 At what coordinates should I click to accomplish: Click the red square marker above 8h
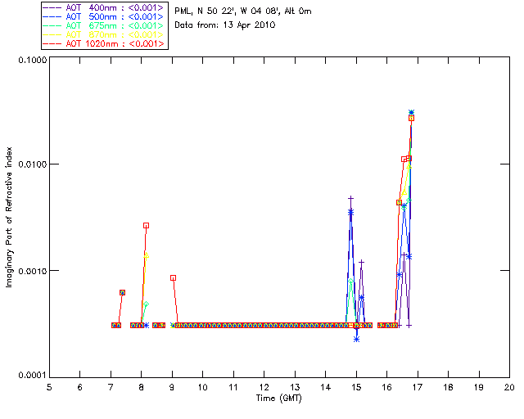[x=146, y=226]
